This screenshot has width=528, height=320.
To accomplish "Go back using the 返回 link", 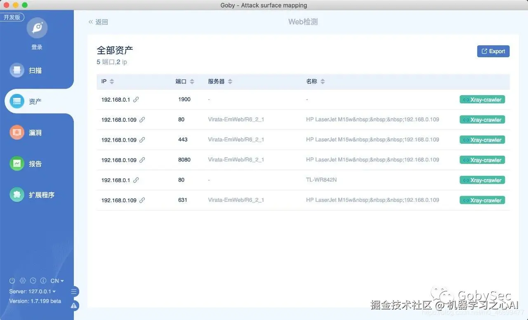I will coord(98,22).
